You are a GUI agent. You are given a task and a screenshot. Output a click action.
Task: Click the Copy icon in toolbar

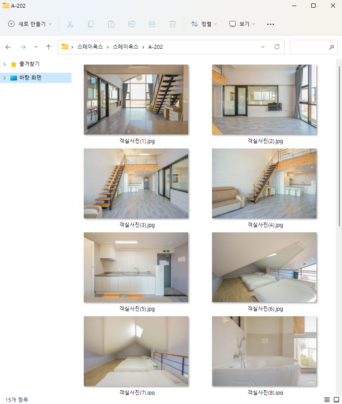(x=91, y=24)
